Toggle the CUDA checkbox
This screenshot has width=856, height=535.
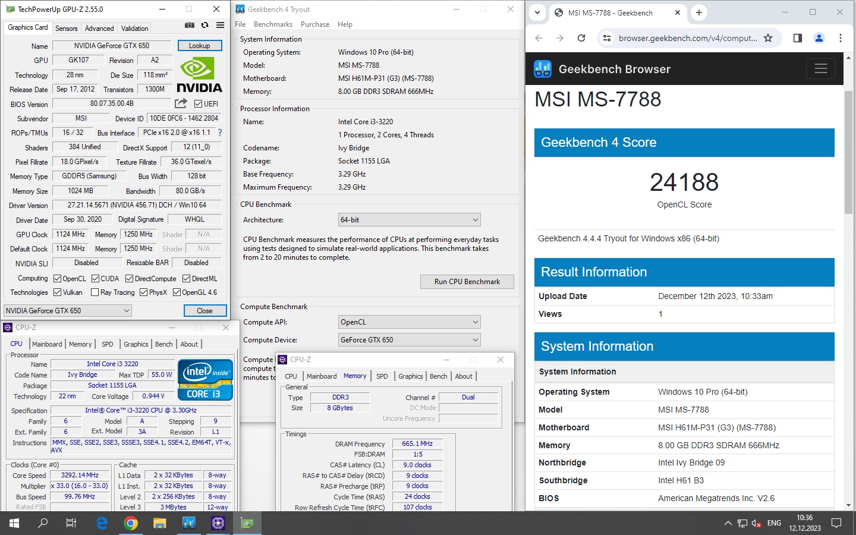(95, 278)
